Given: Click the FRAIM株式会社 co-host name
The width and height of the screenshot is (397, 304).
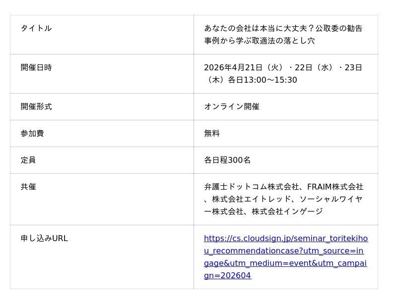Looking at the screenshot, I should pyautogui.click(x=335, y=187).
